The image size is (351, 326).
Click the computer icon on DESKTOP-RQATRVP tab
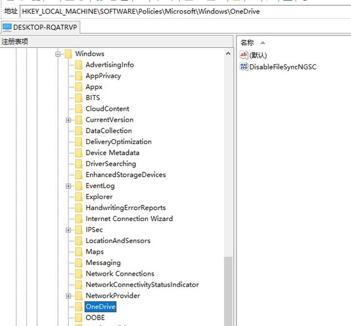[x=7, y=27]
